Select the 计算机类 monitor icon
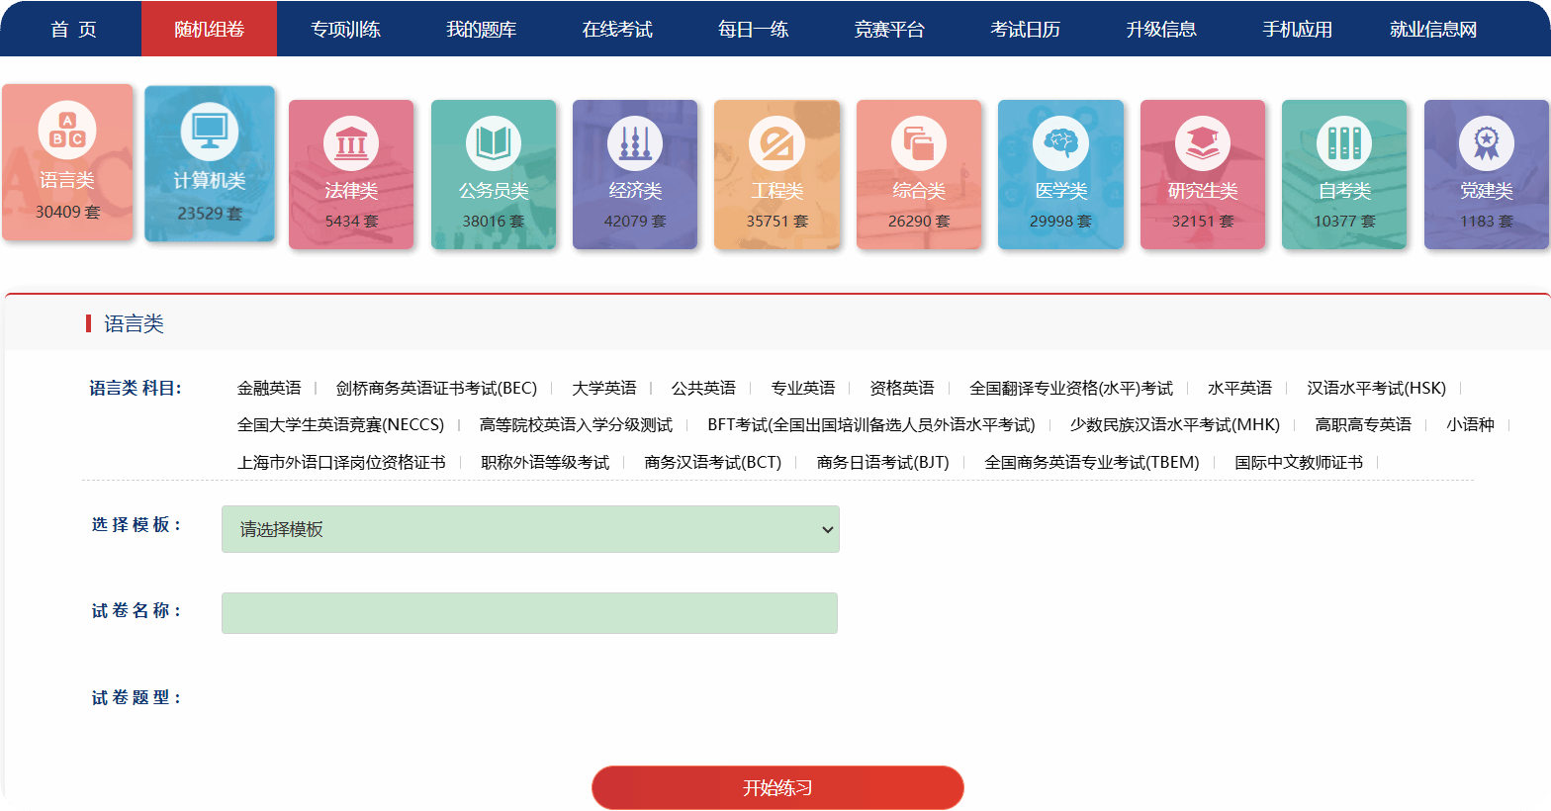The height and width of the screenshot is (811, 1551). click(x=210, y=132)
